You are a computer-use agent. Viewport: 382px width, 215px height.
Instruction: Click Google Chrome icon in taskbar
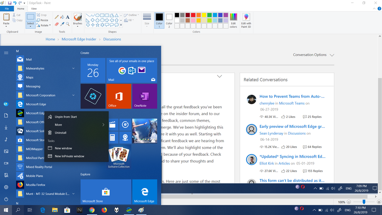pyautogui.click(x=92, y=210)
